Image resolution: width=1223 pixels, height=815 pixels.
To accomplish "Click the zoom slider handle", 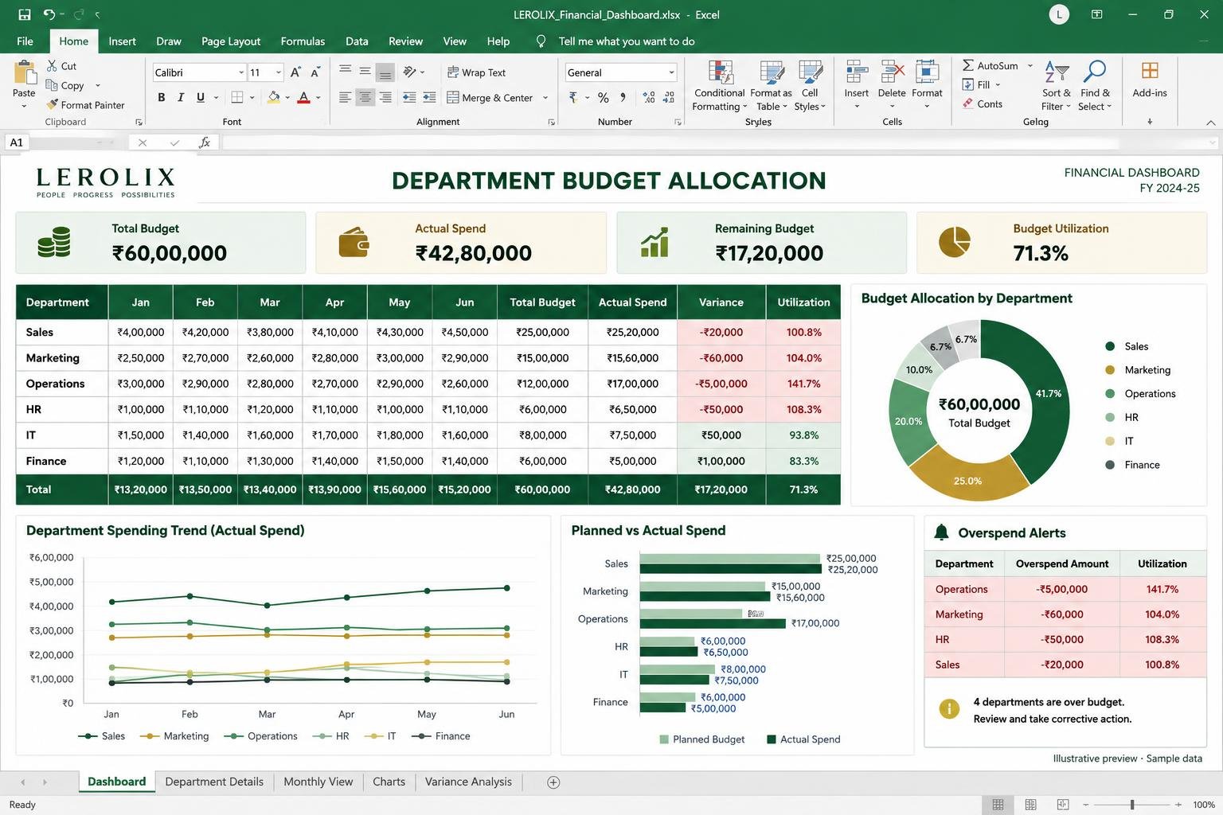I will tap(1132, 805).
